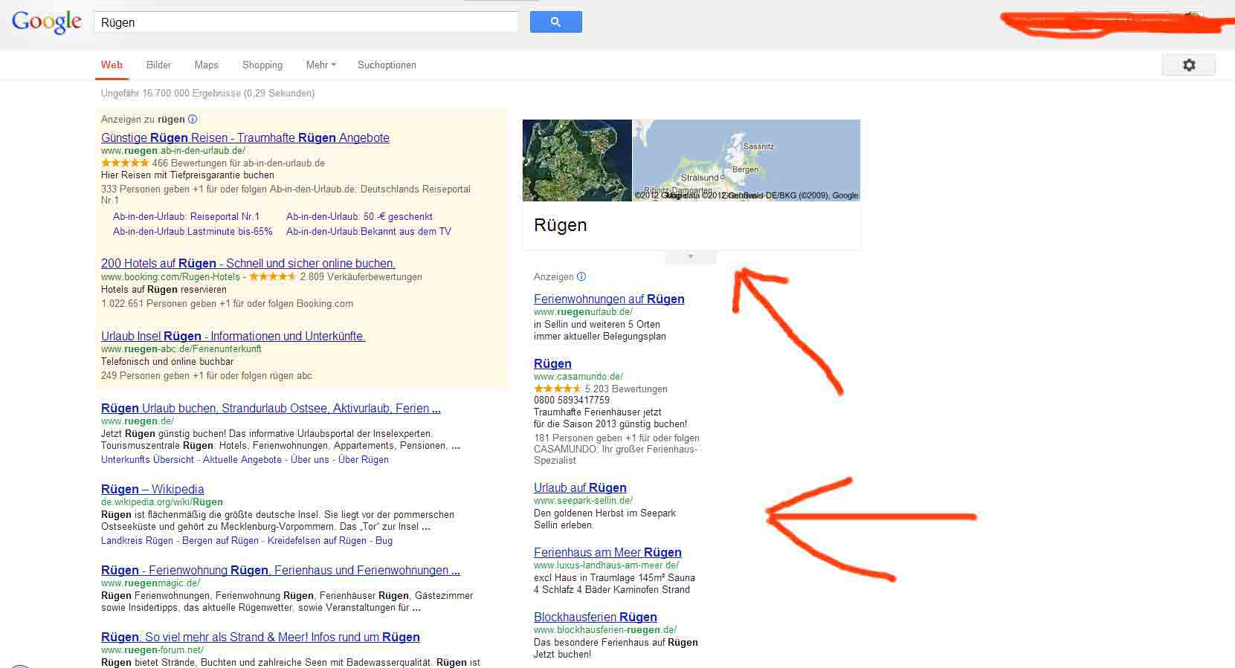1235x668 pixels.
Task: Click sitelink 'Ab-in-den-Urlaub:Lastminute bis-65%'
Action: tap(193, 231)
